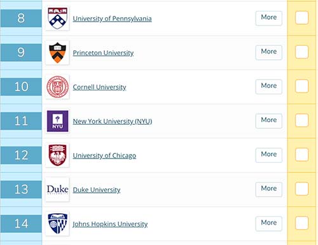Click the Princeton University crest logo
This screenshot has height=245, width=318.
click(x=57, y=53)
